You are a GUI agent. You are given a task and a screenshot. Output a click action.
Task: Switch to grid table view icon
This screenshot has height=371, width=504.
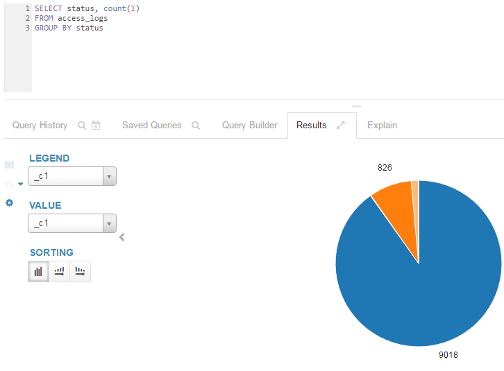[x=9, y=165]
